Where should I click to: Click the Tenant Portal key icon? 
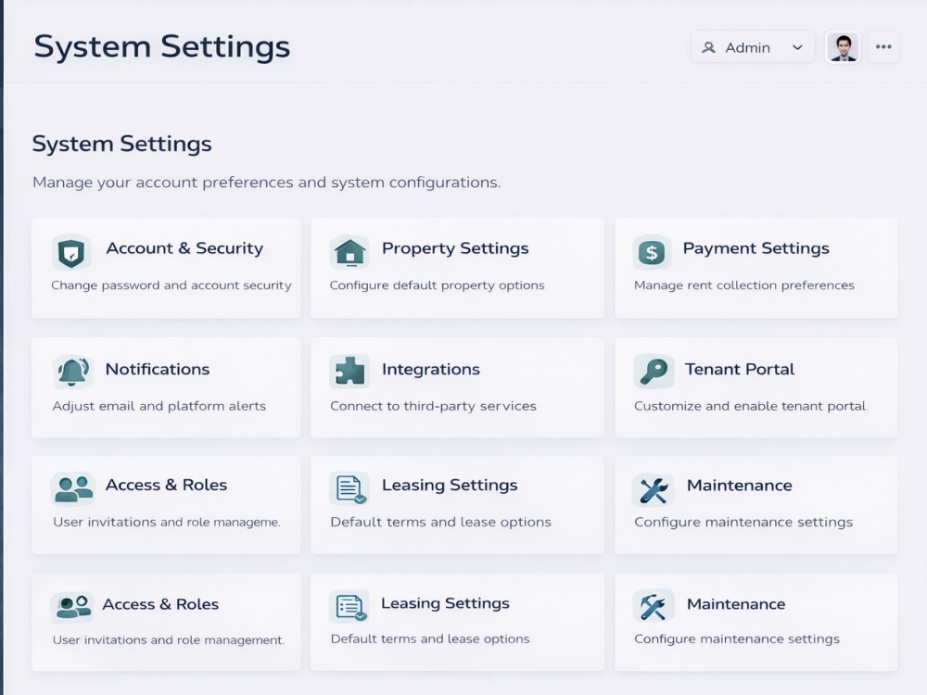654,372
